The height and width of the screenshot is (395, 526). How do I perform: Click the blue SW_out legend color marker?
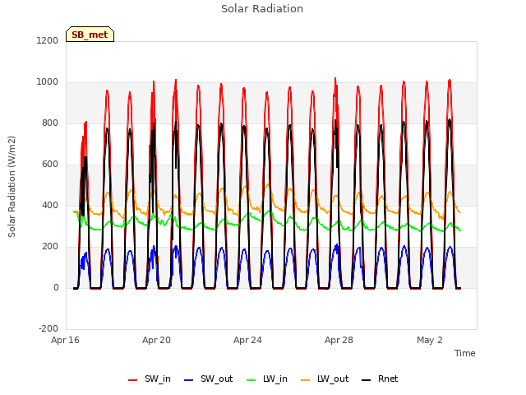click(189, 380)
